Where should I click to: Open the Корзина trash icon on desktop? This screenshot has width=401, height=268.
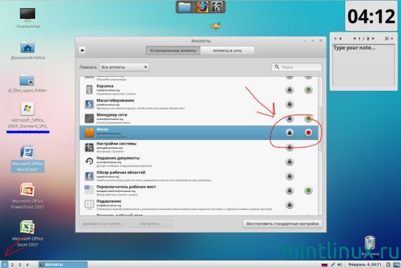pos(370,246)
